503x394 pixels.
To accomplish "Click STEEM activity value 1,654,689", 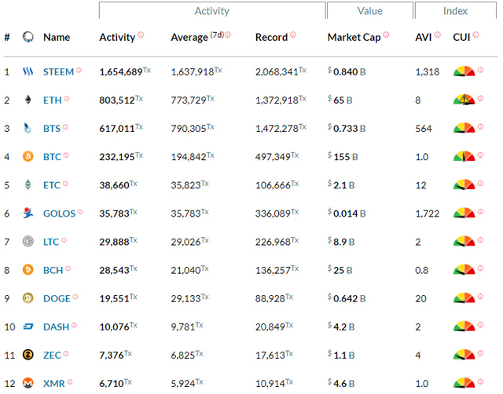I will click(120, 71).
